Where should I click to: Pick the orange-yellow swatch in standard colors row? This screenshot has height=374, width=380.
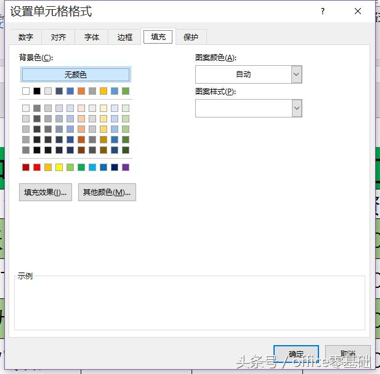48,167
